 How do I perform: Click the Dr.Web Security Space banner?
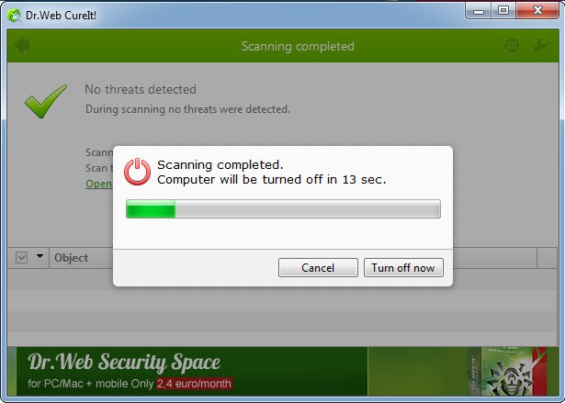[283, 371]
